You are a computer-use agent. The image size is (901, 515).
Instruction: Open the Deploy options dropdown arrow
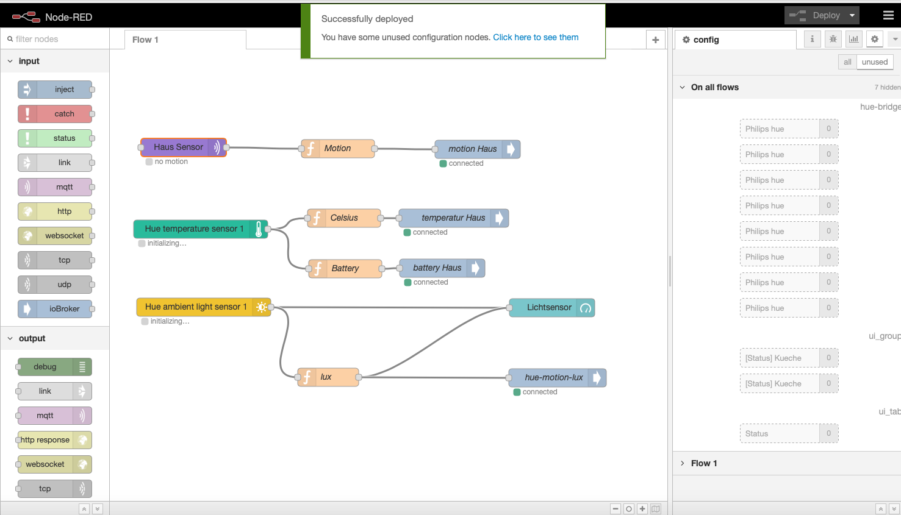click(x=852, y=15)
